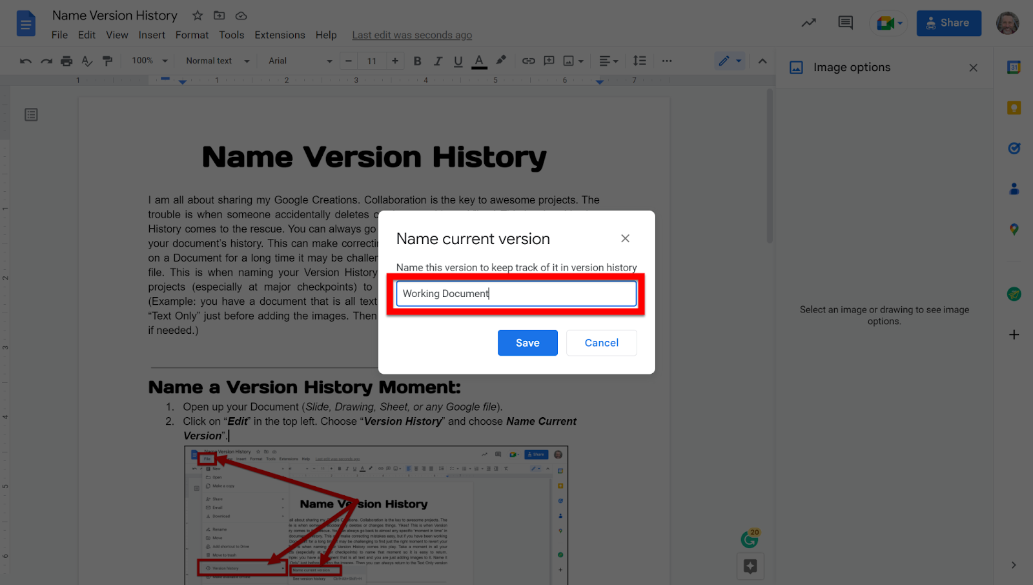This screenshot has height=585, width=1033.
Task: Open the Insert menu
Action: tap(152, 35)
